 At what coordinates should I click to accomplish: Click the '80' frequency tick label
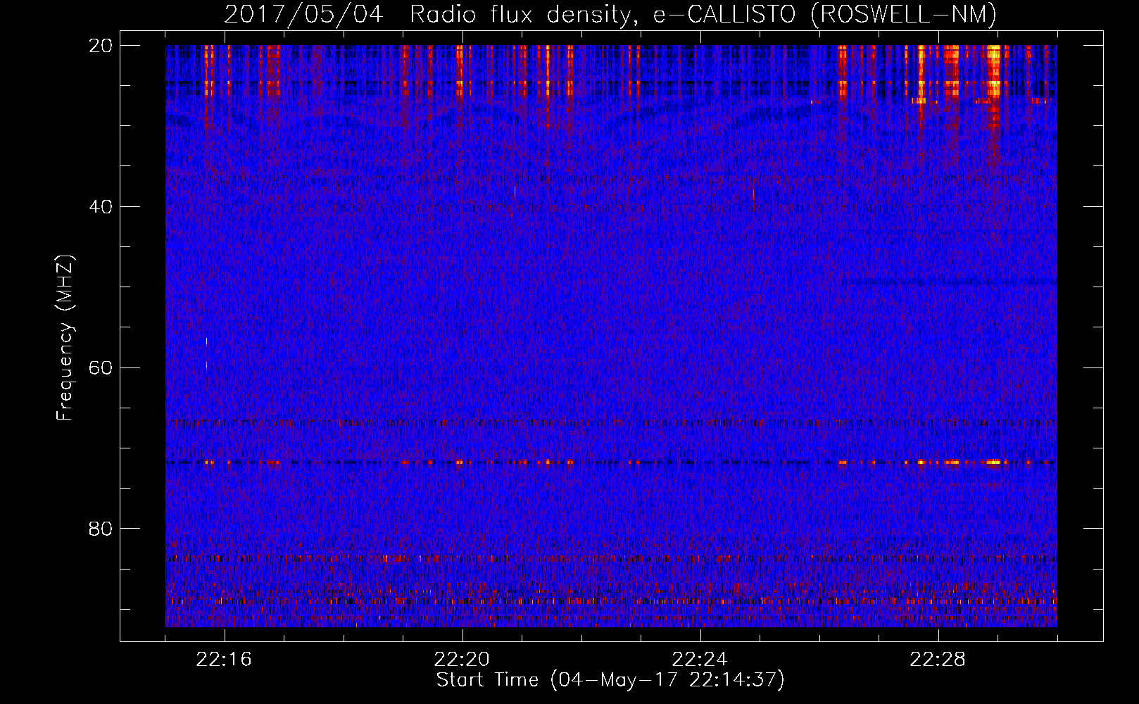[101, 529]
